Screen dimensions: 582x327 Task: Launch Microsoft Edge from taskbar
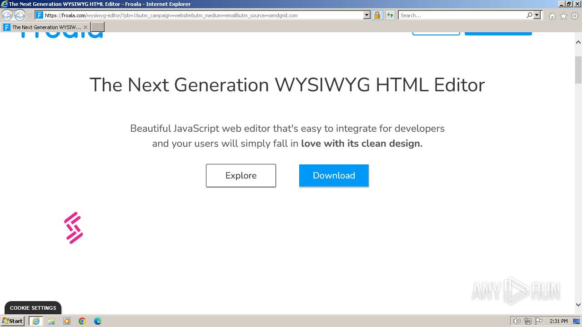coord(98,321)
